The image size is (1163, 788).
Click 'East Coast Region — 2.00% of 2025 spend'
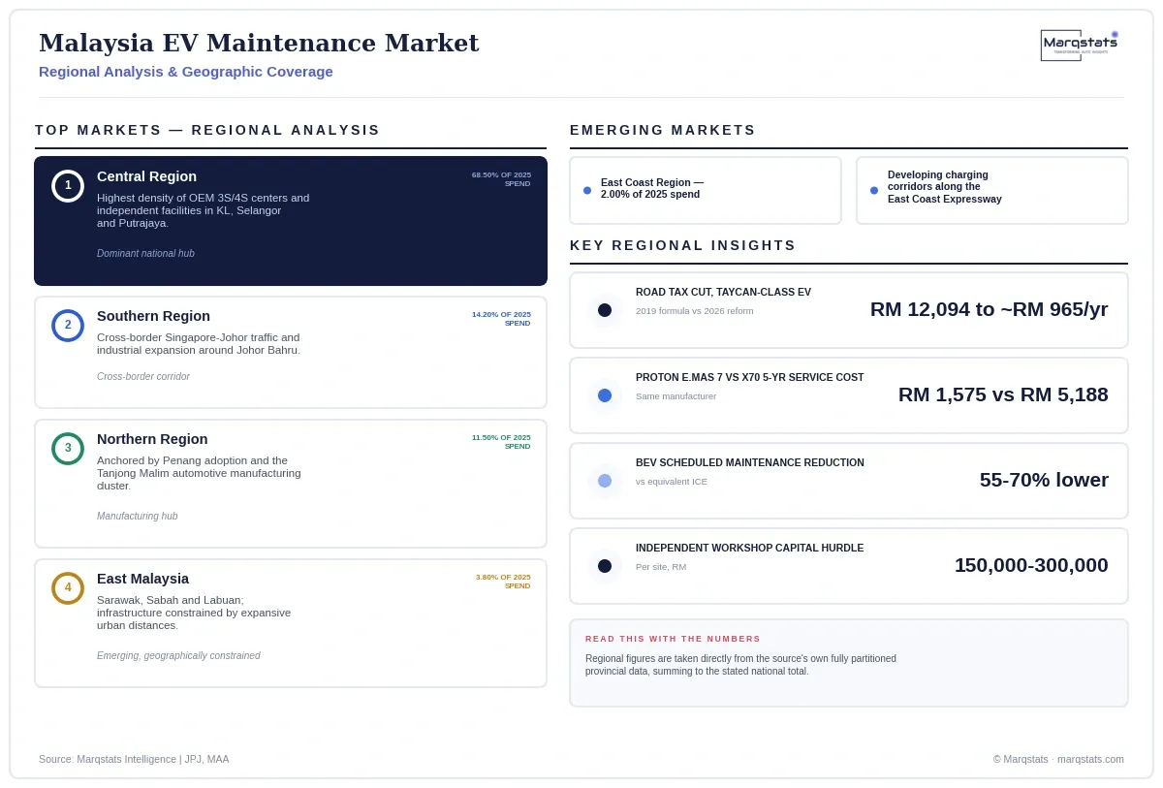652,188
